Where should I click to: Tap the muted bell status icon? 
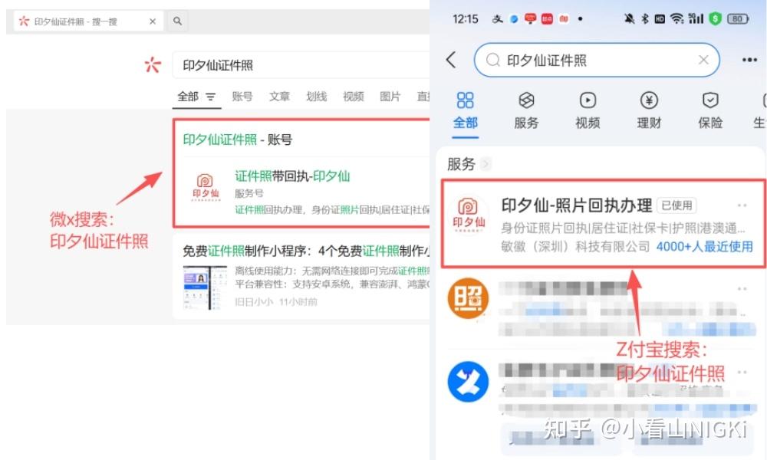click(630, 18)
